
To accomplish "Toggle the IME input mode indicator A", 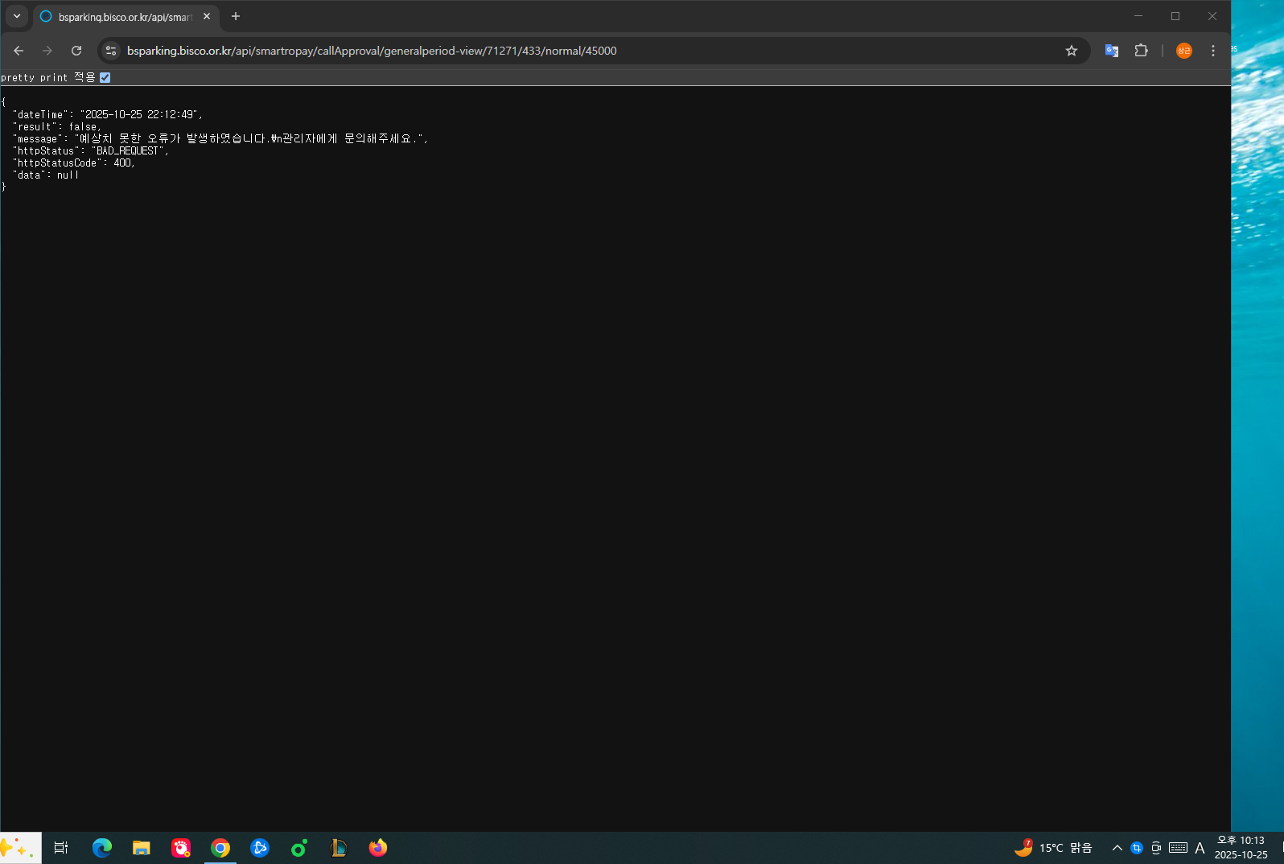I will point(1200,848).
